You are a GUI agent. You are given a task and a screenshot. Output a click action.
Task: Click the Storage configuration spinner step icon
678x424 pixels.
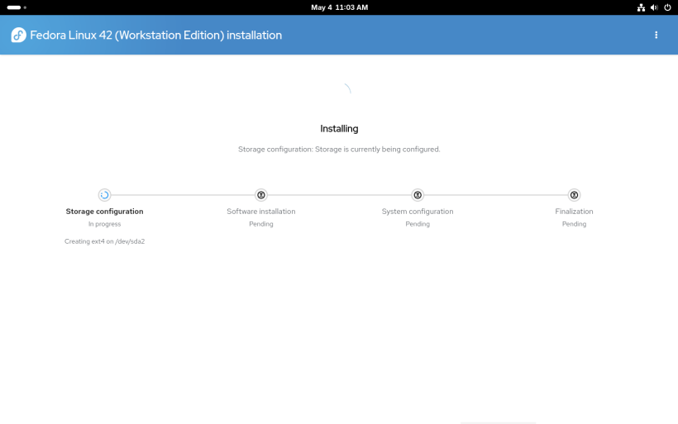click(x=104, y=195)
